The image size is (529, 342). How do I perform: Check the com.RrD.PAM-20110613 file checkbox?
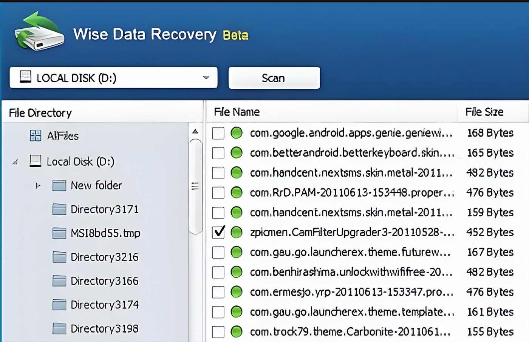218,193
